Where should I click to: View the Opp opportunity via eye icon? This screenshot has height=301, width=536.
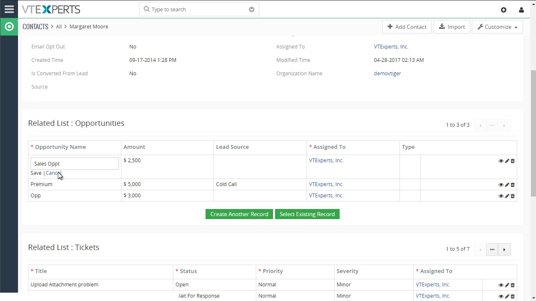coord(501,196)
